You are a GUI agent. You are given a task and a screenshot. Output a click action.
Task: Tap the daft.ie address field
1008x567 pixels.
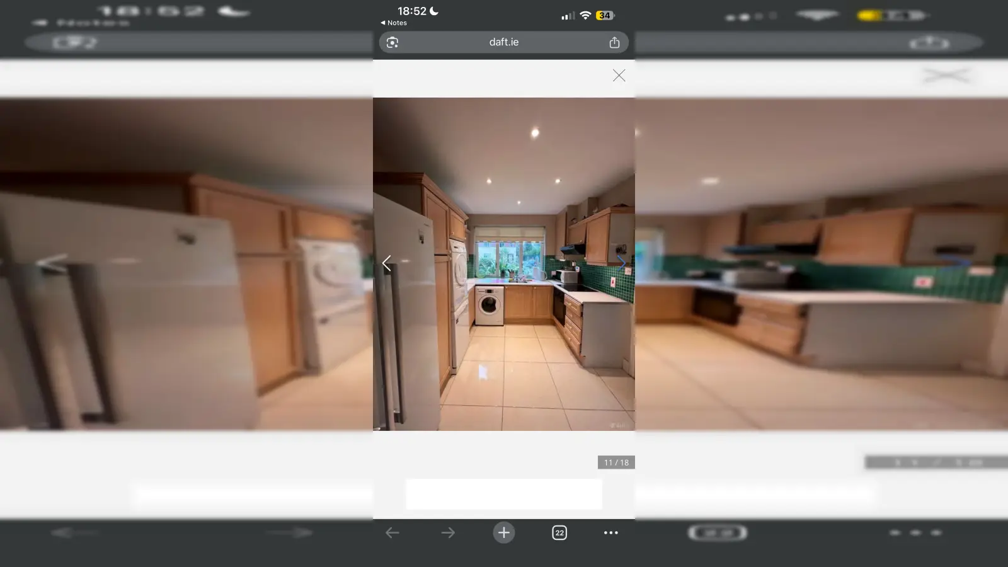click(x=503, y=42)
